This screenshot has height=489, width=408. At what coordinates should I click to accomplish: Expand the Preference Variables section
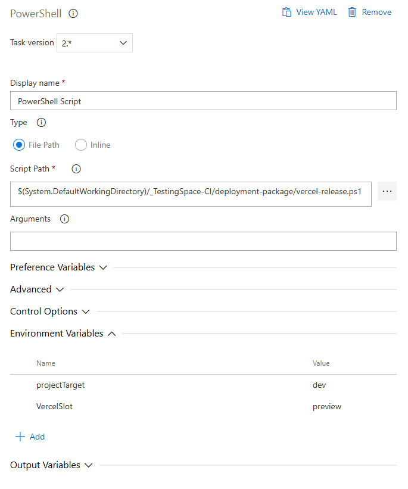(x=58, y=267)
